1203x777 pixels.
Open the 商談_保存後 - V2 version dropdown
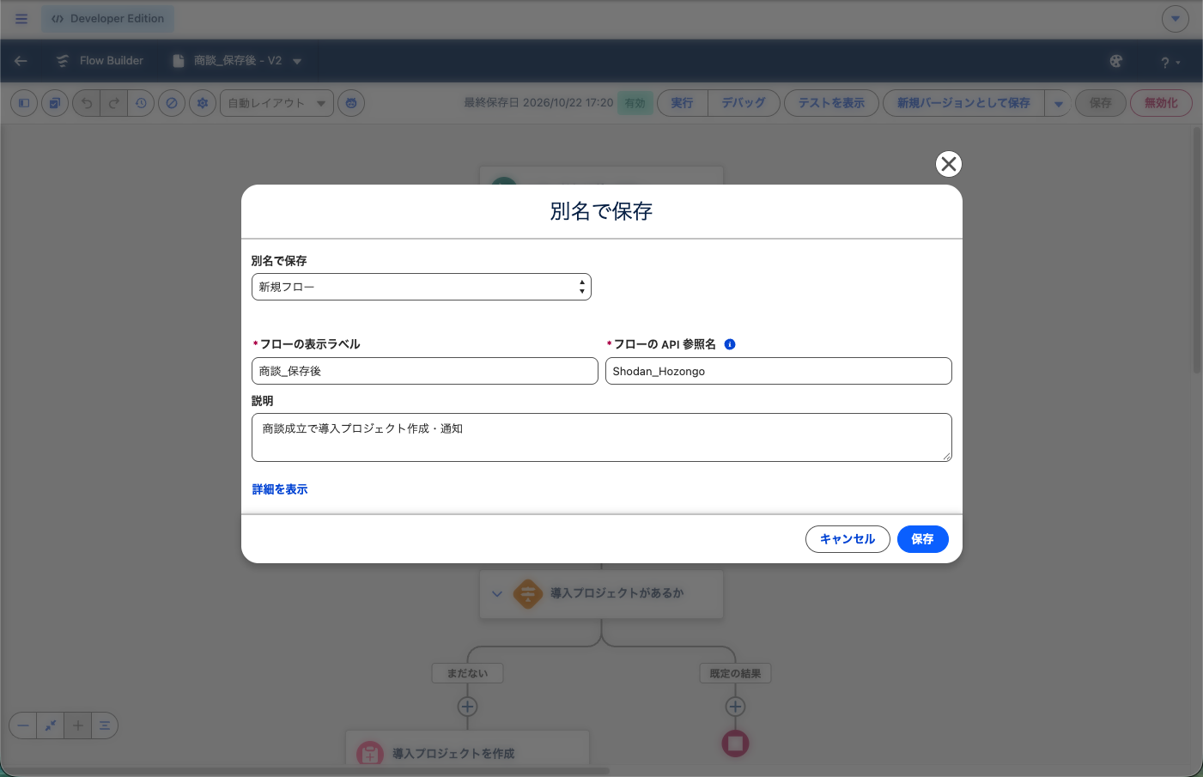tap(297, 61)
